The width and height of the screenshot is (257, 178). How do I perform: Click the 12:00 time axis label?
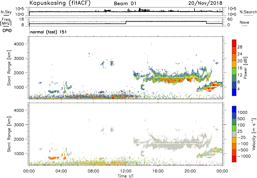click(126, 171)
